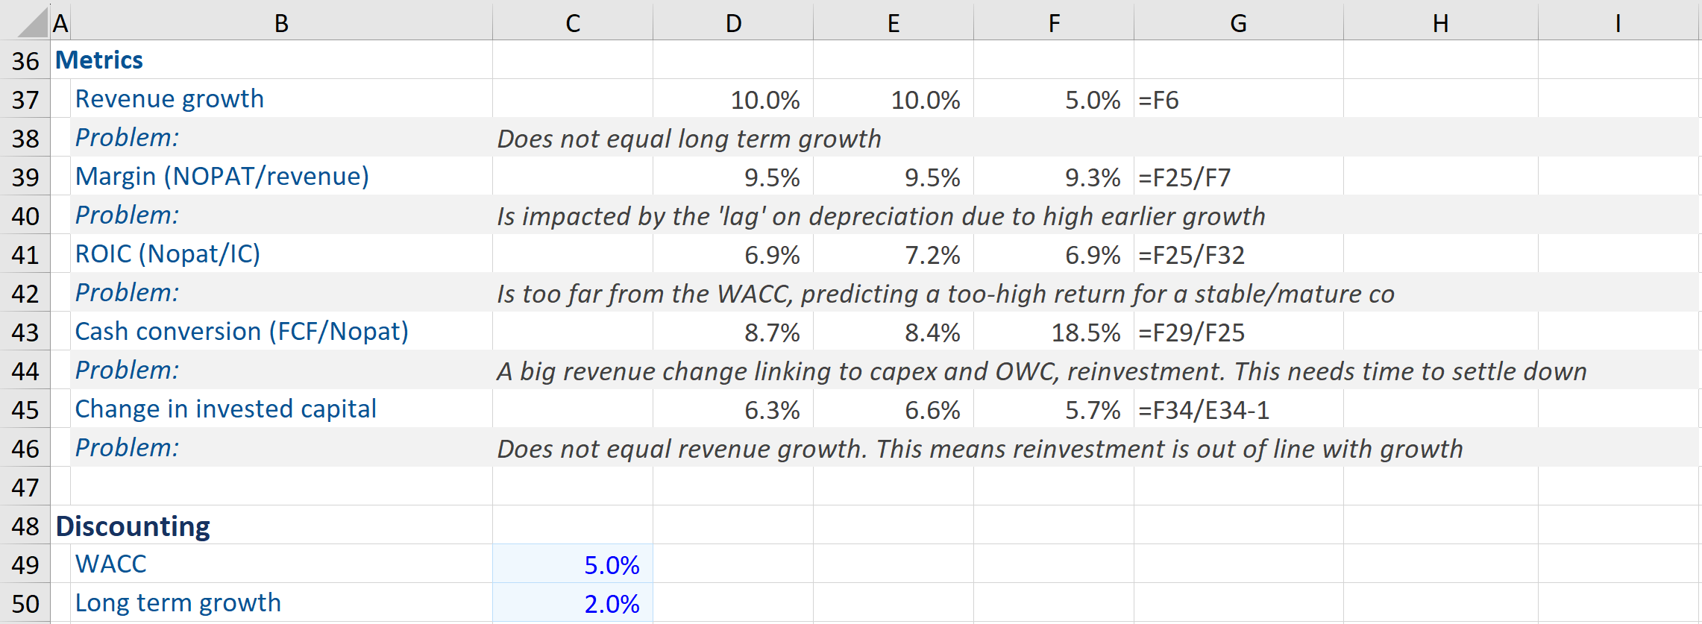Click the row 43 header

tap(25, 332)
